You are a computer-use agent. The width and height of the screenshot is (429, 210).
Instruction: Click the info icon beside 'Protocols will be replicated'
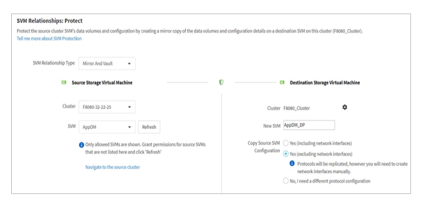[292, 164]
